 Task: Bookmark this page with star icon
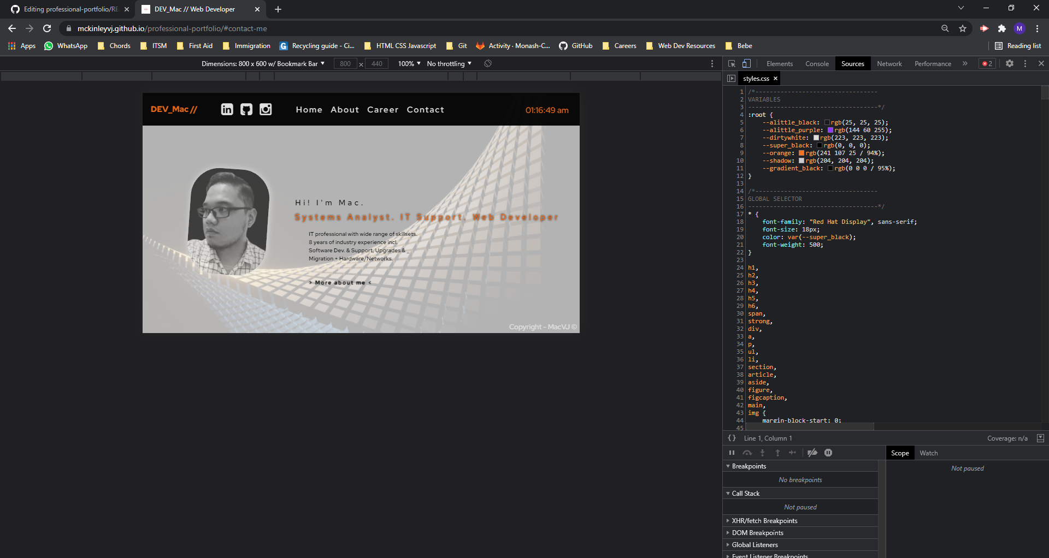(x=963, y=28)
